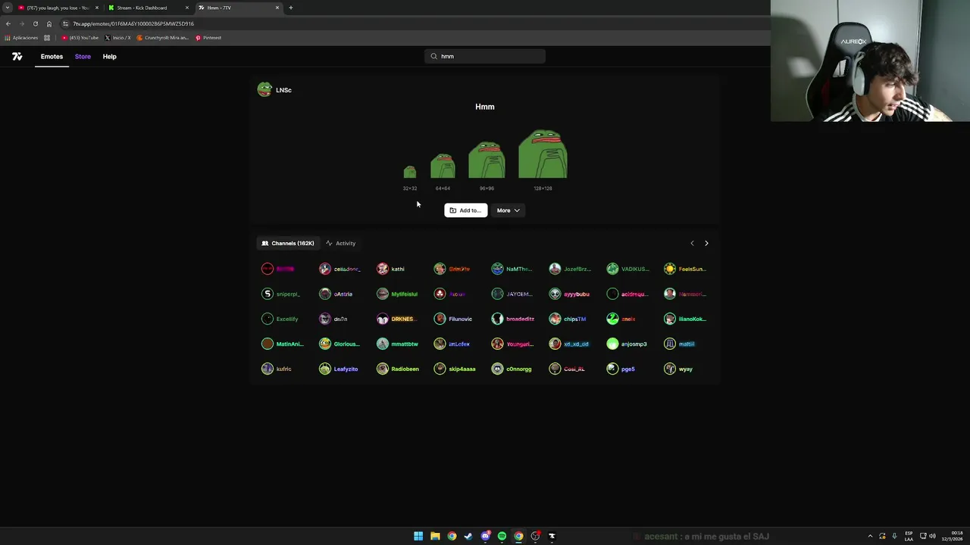Go back in browser history
Screen dimensions: 970x545
[x=8, y=23]
